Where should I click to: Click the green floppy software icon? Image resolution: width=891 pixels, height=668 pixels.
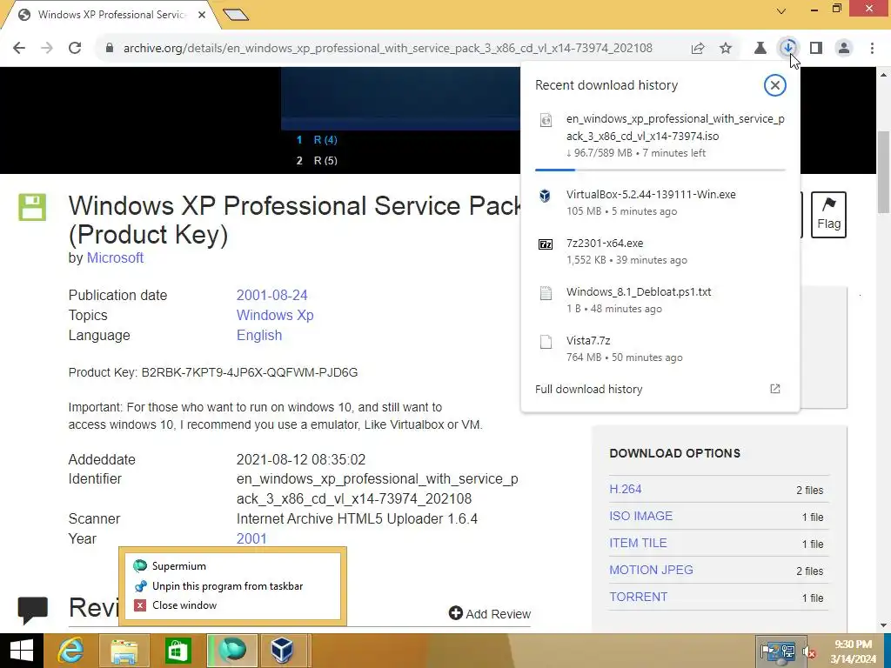tap(32, 207)
